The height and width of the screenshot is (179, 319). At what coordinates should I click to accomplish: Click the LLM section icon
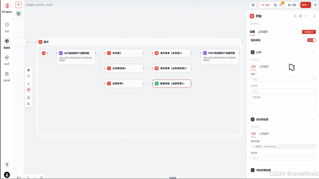click(x=253, y=52)
